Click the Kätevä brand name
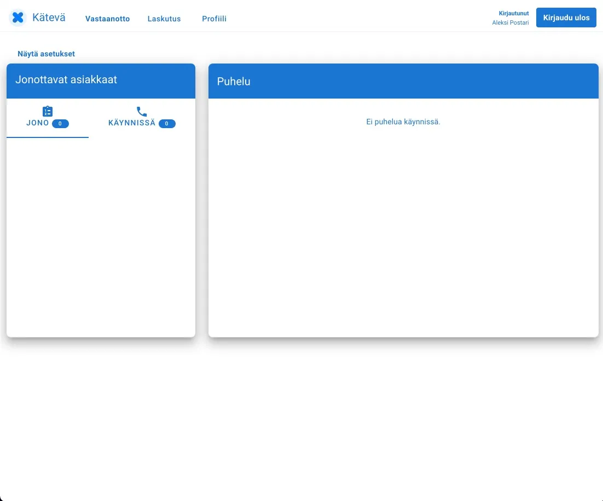 [49, 18]
